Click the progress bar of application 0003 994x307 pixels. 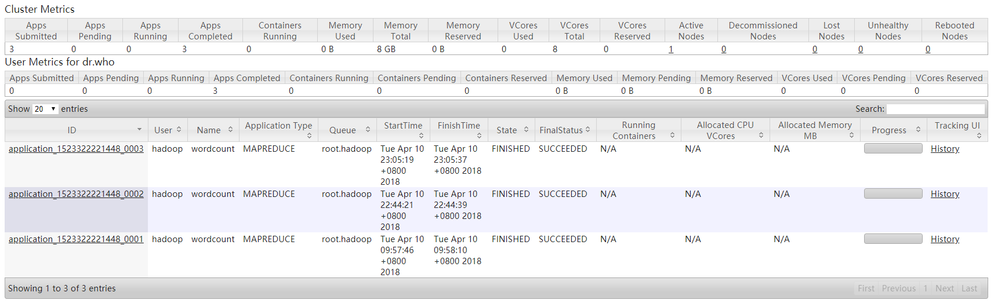point(893,149)
